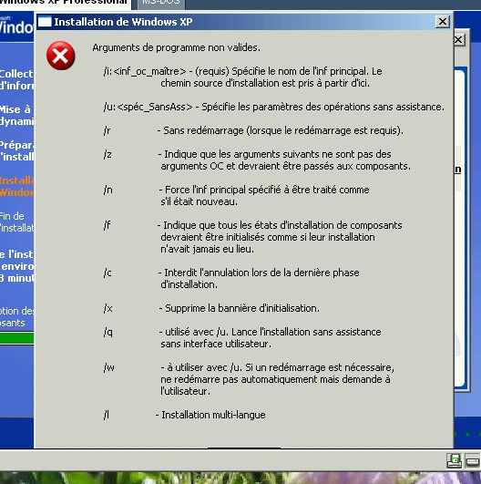
Task: Click the /q sans interface utilisateur line
Action: [x=242, y=337]
